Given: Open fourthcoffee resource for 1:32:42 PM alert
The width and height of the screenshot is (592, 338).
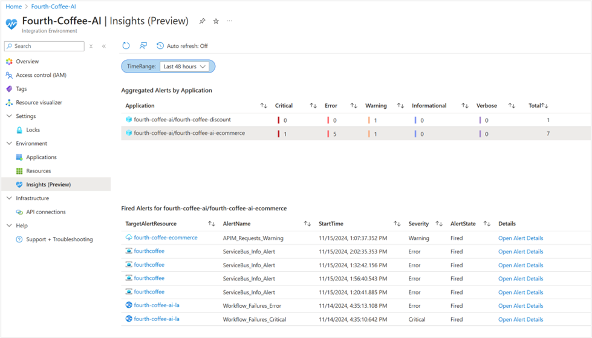Looking at the screenshot, I should click(149, 265).
